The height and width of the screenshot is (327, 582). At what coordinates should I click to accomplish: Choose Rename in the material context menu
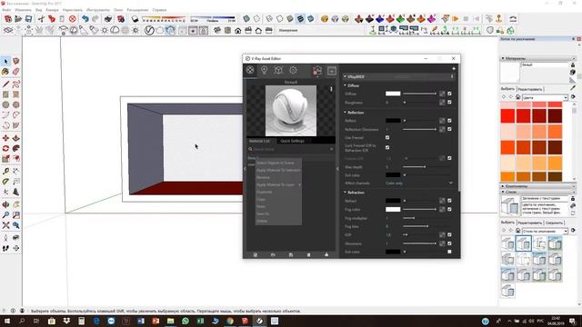click(x=278, y=177)
